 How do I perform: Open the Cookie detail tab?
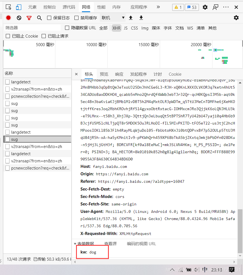175,74
